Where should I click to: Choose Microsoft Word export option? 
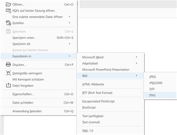coord(111,57)
